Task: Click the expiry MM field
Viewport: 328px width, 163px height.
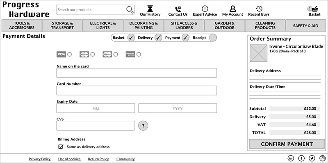Action: pyautogui.click(x=96, y=108)
